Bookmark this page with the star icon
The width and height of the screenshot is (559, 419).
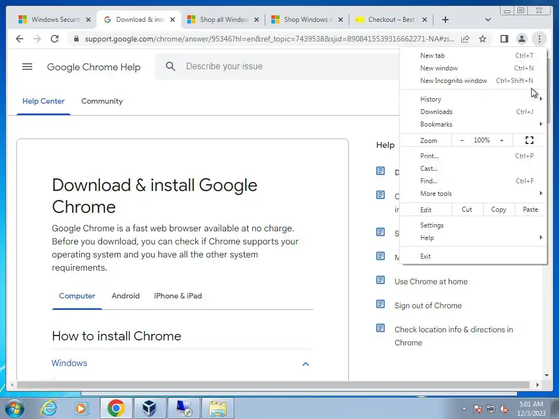[483, 39]
